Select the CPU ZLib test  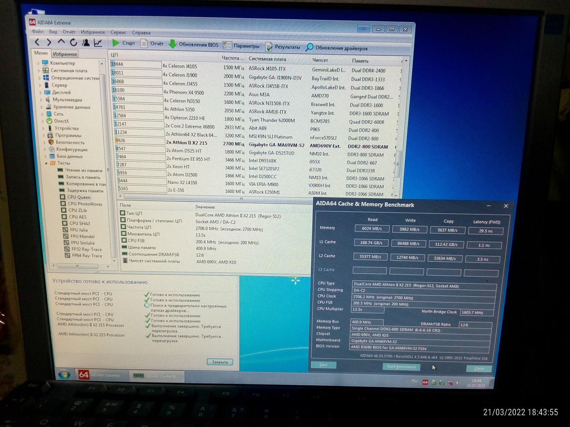[74, 210]
